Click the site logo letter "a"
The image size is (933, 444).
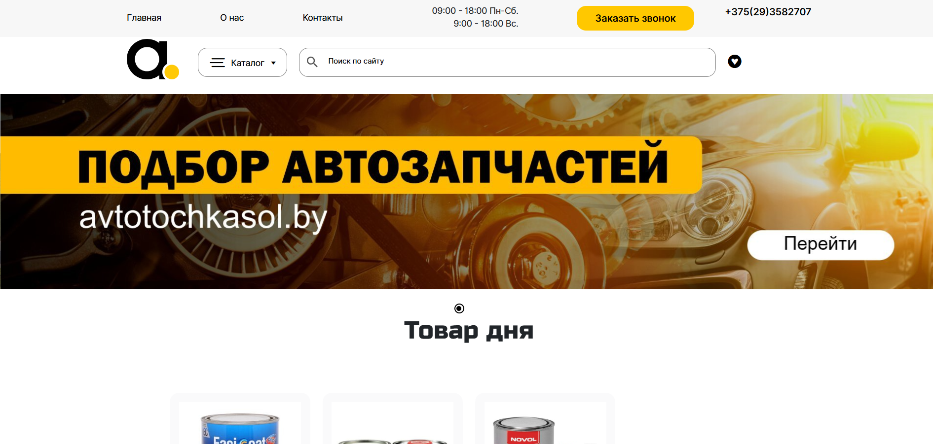tap(147, 59)
